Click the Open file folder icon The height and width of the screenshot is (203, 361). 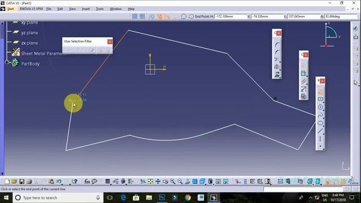pyautogui.click(x=14, y=182)
